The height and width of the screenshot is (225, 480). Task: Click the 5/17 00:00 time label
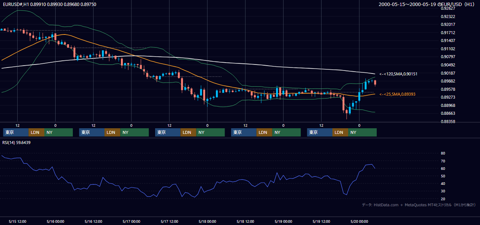(x=131, y=221)
